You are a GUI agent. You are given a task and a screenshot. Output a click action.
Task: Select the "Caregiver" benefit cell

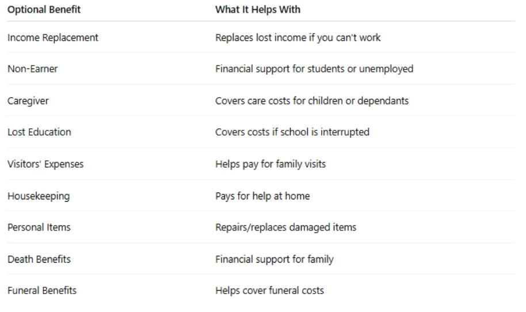click(28, 101)
